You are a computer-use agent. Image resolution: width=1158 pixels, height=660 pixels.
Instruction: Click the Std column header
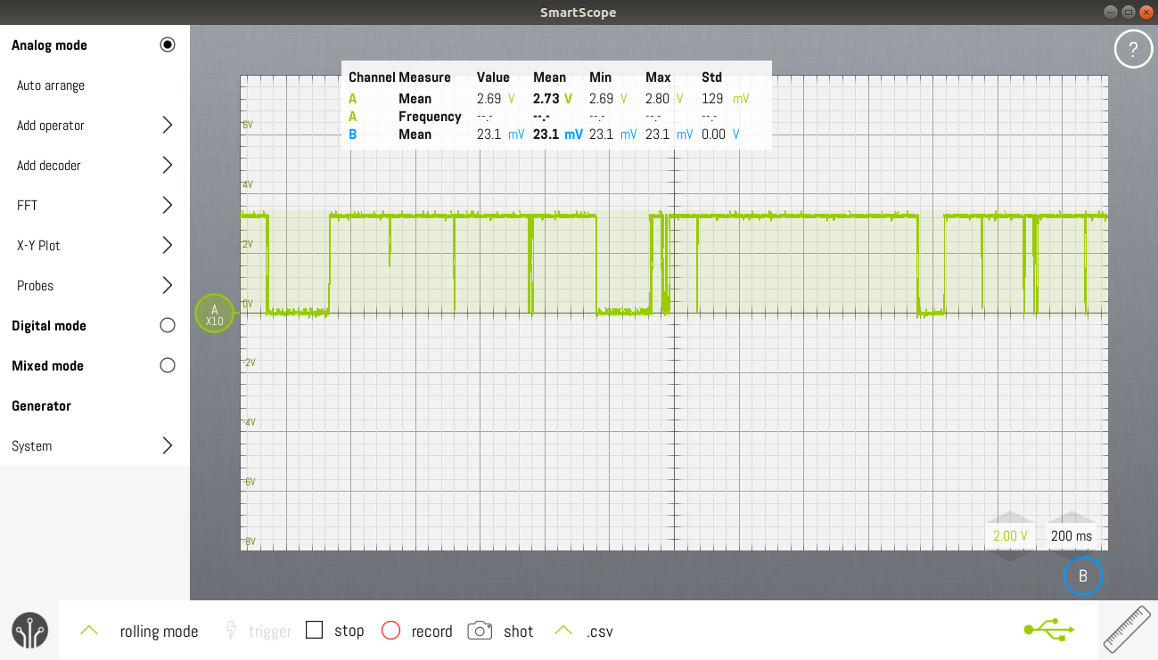pos(711,77)
